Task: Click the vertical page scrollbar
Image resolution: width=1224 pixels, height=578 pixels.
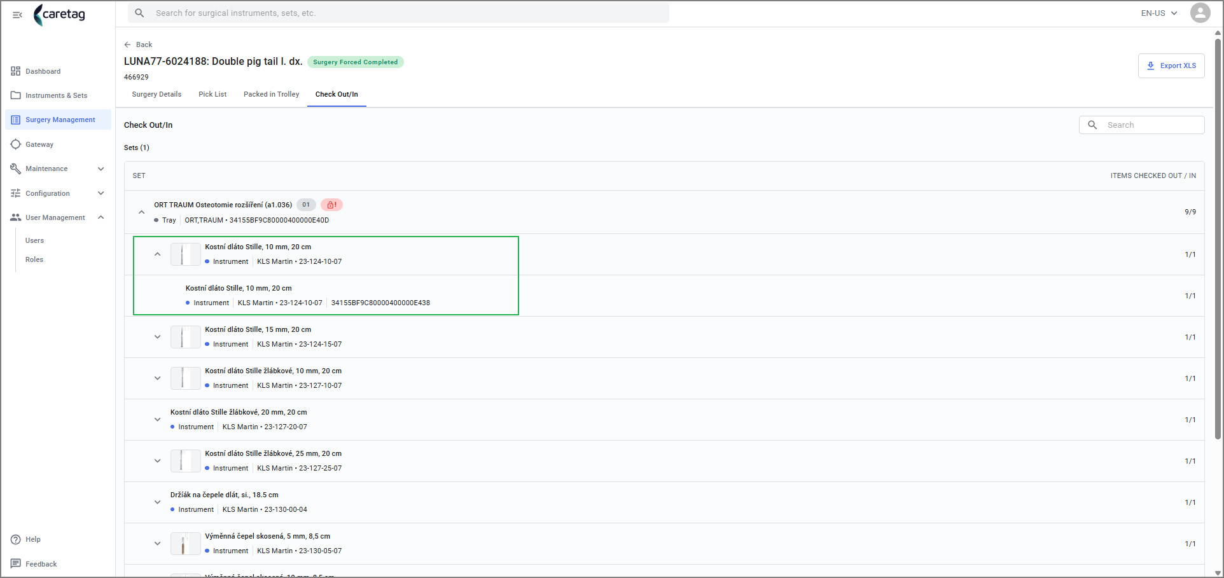Action: [x=1218, y=238]
